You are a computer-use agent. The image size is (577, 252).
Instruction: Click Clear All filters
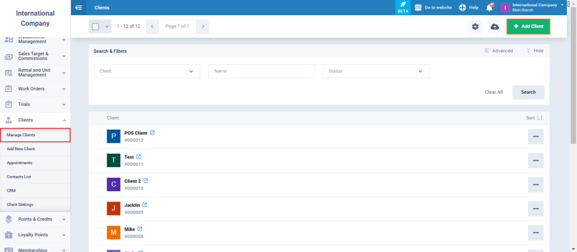[494, 92]
